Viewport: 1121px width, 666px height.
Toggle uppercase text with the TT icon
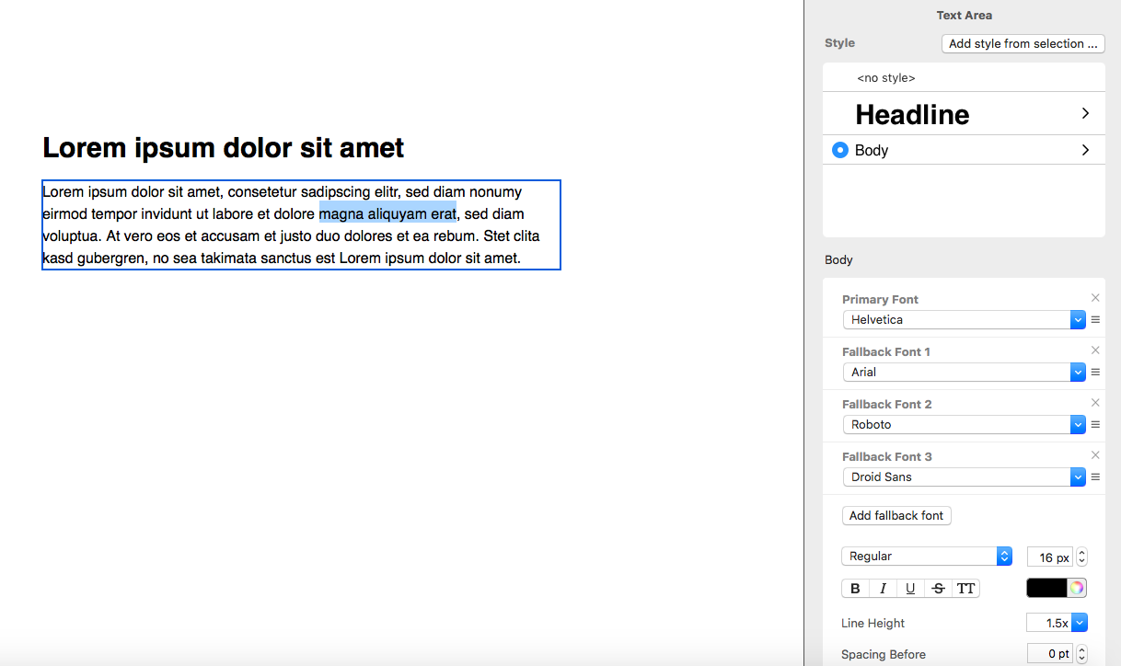coord(965,588)
